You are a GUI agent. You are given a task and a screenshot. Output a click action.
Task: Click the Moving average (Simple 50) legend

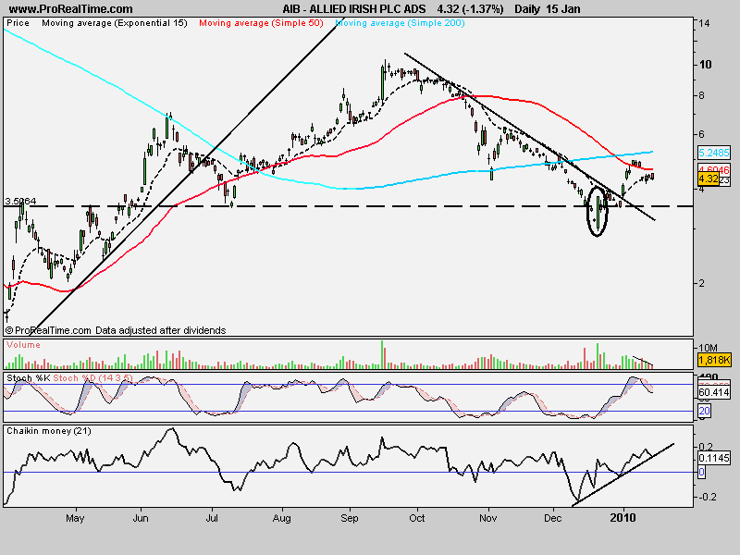pos(261,23)
